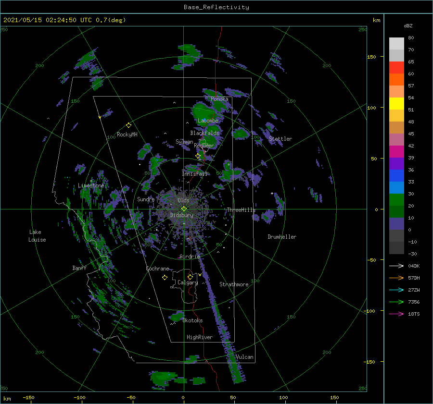This screenshot has width=433, height=404.
Task: Click the Lake Louise label
Action: (x=37, y=236)
